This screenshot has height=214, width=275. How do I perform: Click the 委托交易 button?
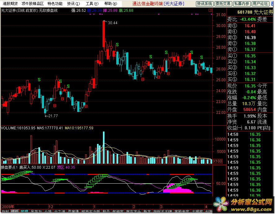coord(223,4)
